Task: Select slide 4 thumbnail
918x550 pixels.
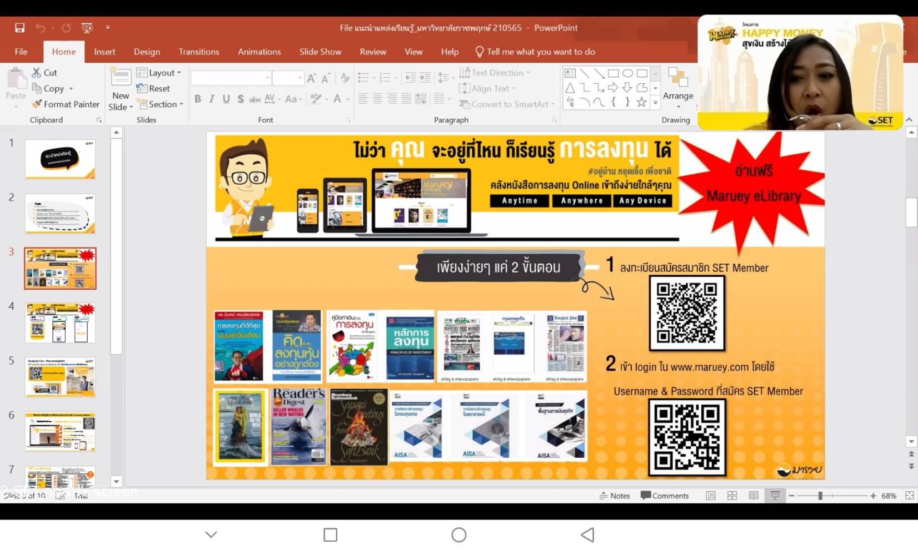Action: [60, 323]
